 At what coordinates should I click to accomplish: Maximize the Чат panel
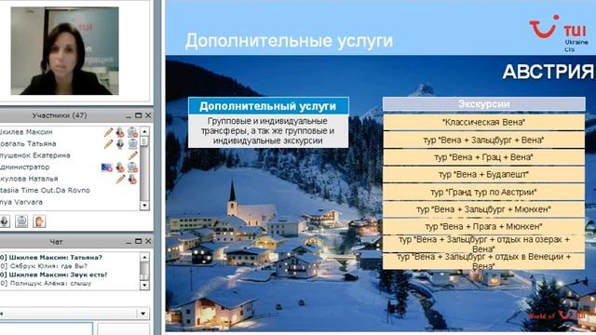[x=139, y=242]
